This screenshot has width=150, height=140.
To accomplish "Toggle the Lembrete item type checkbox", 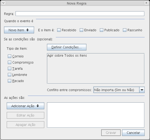I will (x=9, y=75).
